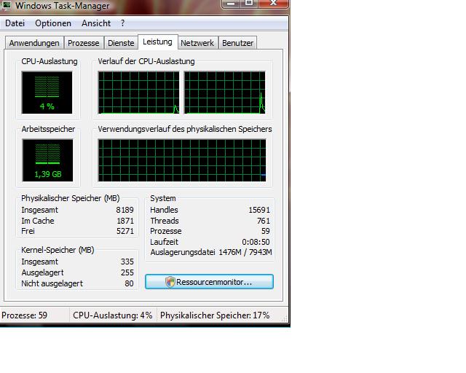Open the Datei menu
Viewport: 466px width, 373px height.
click(x=15, y=23)
